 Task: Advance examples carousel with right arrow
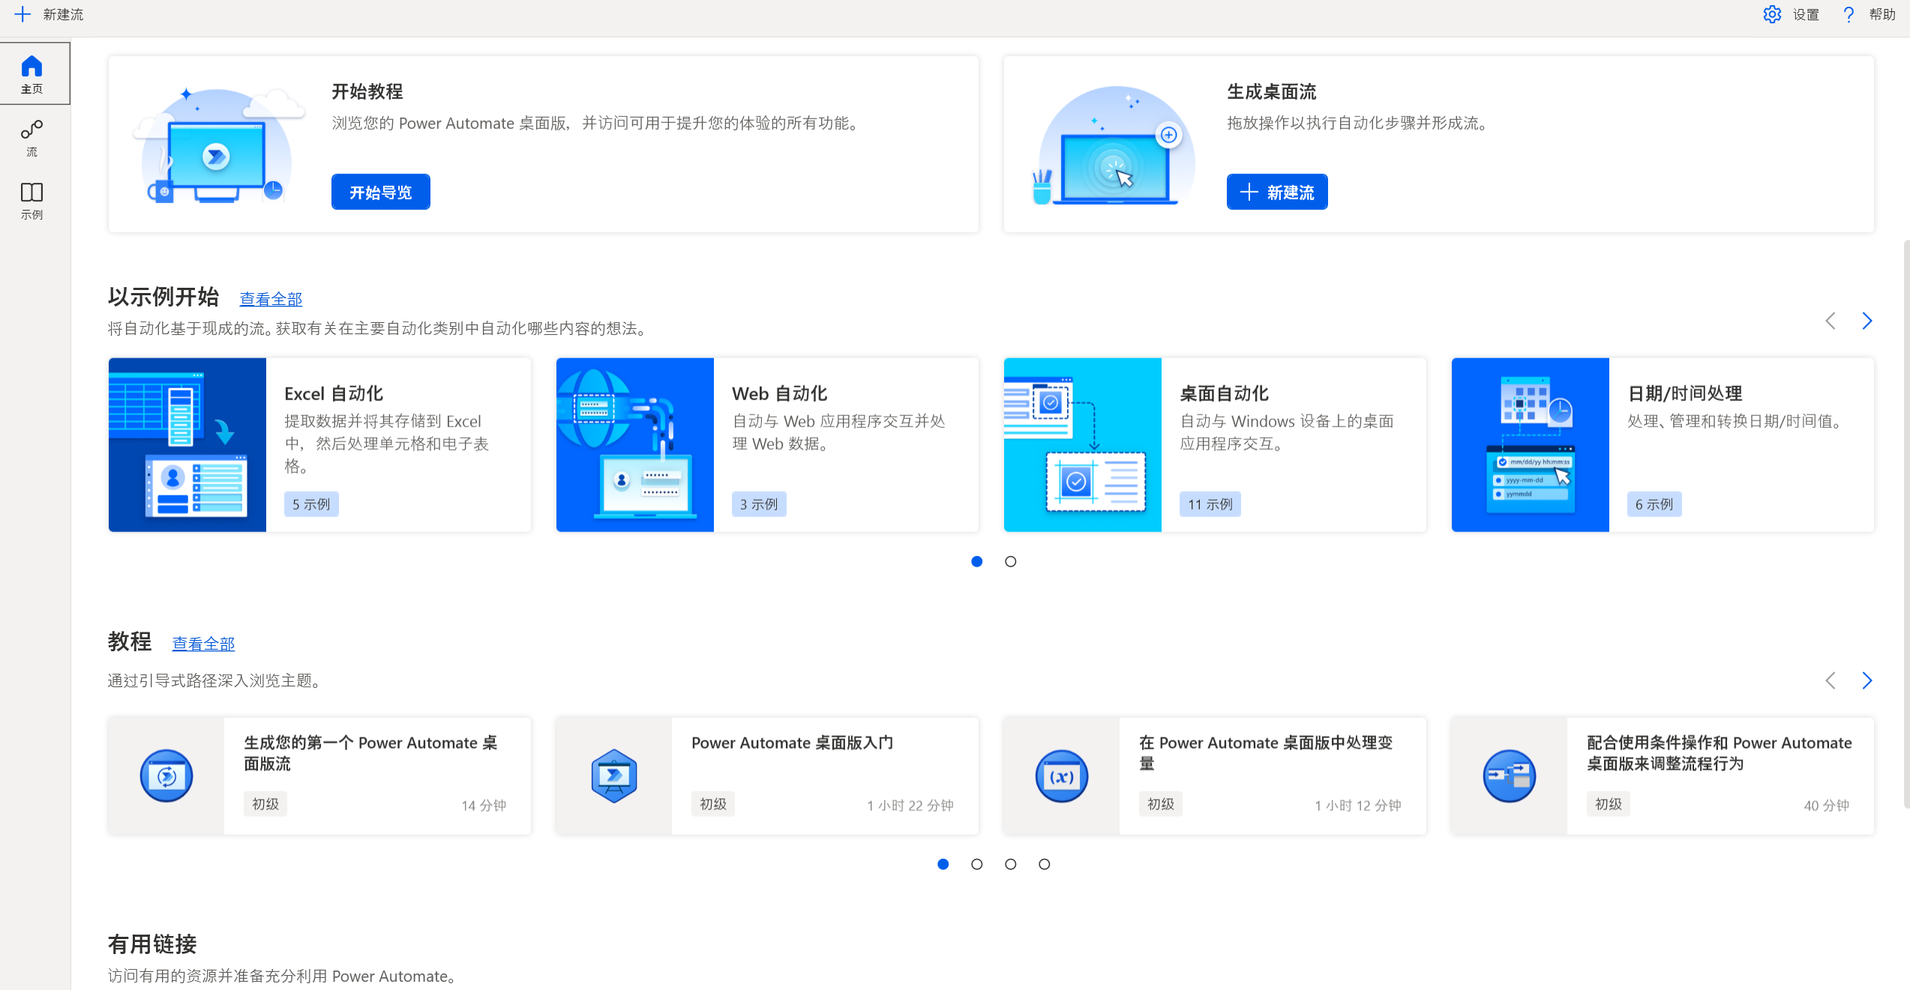[1867, 321]
